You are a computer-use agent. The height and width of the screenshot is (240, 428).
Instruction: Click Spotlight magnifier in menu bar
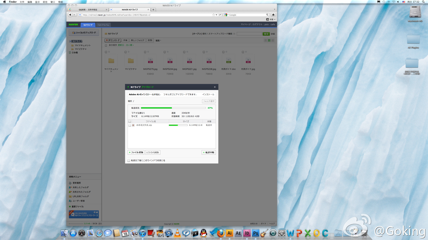423,2
